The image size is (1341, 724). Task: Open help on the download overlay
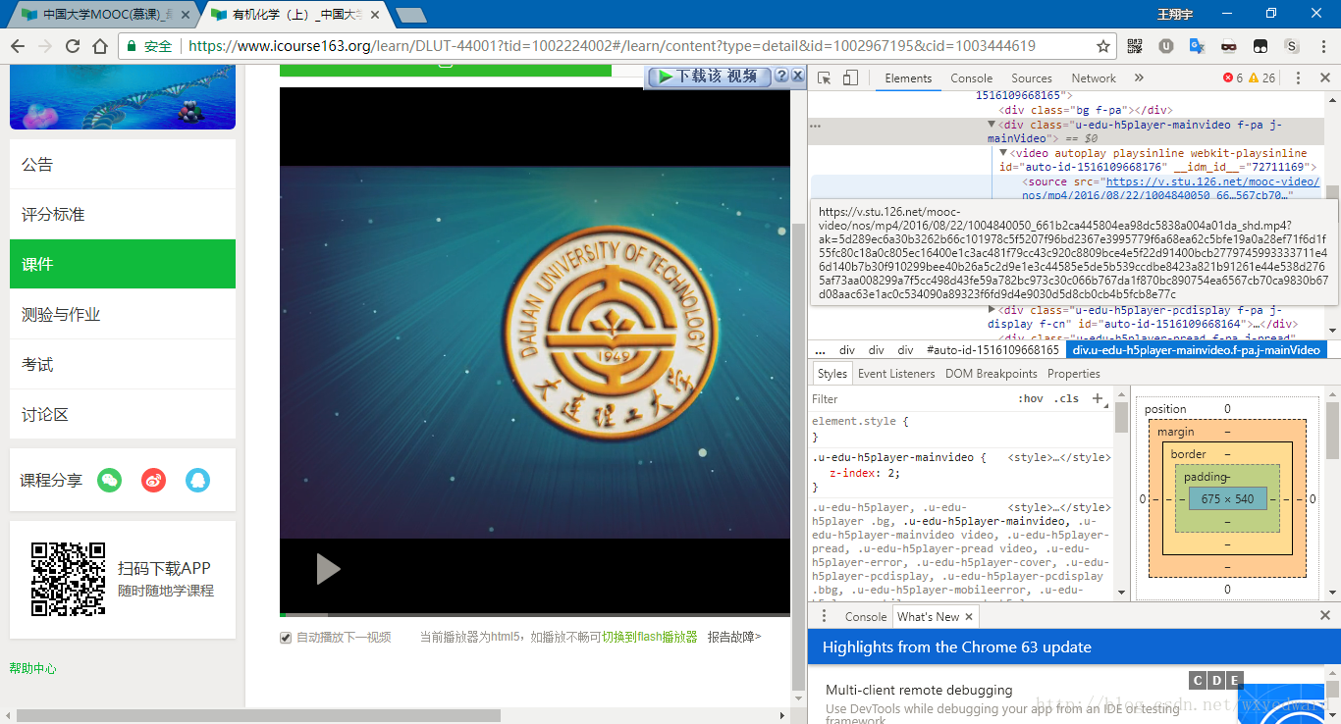click(781, 76)
